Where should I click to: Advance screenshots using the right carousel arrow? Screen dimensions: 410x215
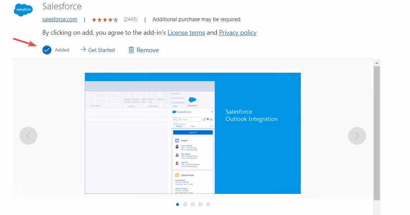357,136
